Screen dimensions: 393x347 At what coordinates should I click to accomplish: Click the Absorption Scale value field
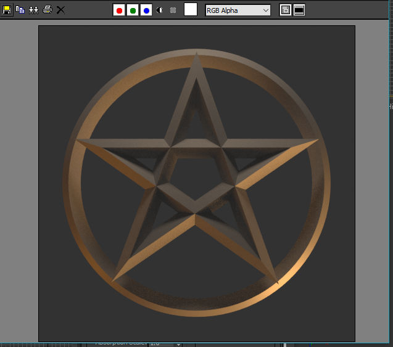162,345
